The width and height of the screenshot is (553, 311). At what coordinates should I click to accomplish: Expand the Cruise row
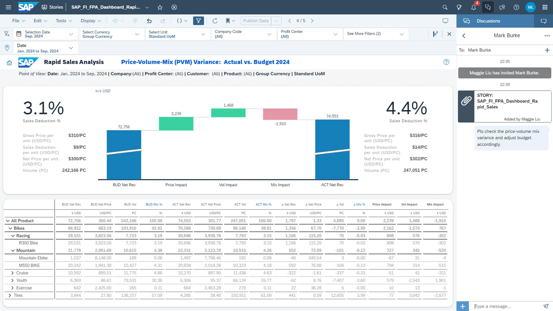coord(12,273)
